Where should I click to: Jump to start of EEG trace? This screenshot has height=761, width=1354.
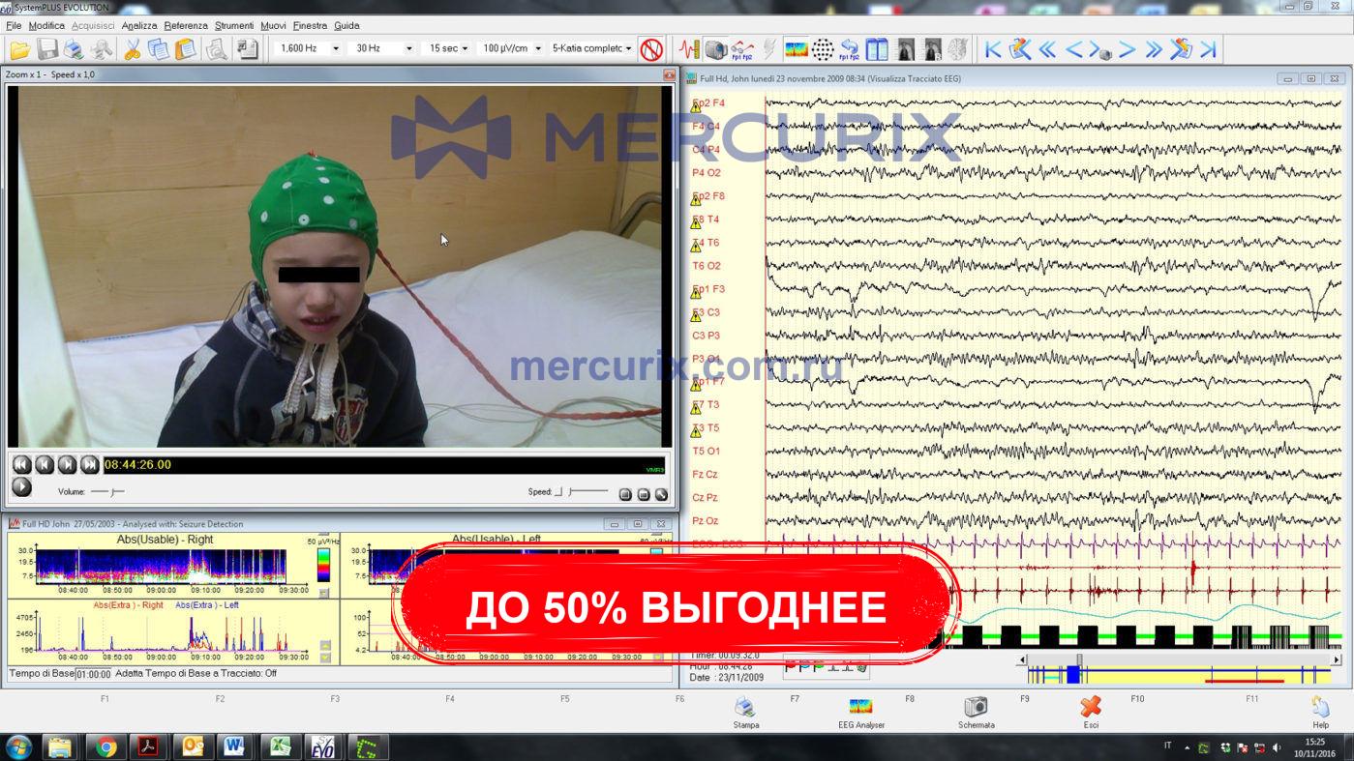click(x=993, y=49)
